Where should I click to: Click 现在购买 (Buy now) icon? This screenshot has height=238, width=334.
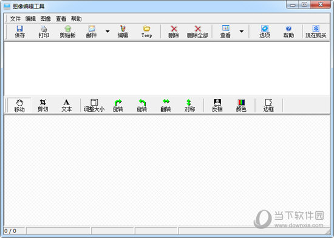pyautogui.click(x=316, y=32)
